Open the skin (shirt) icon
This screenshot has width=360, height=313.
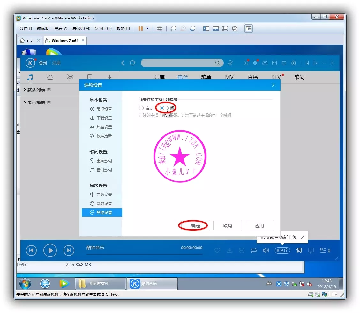point(284,63)
